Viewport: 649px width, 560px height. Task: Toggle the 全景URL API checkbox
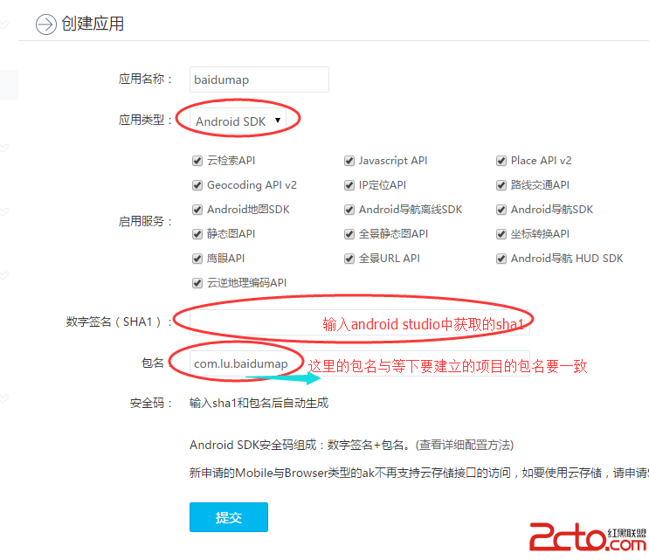pos(349,259)
